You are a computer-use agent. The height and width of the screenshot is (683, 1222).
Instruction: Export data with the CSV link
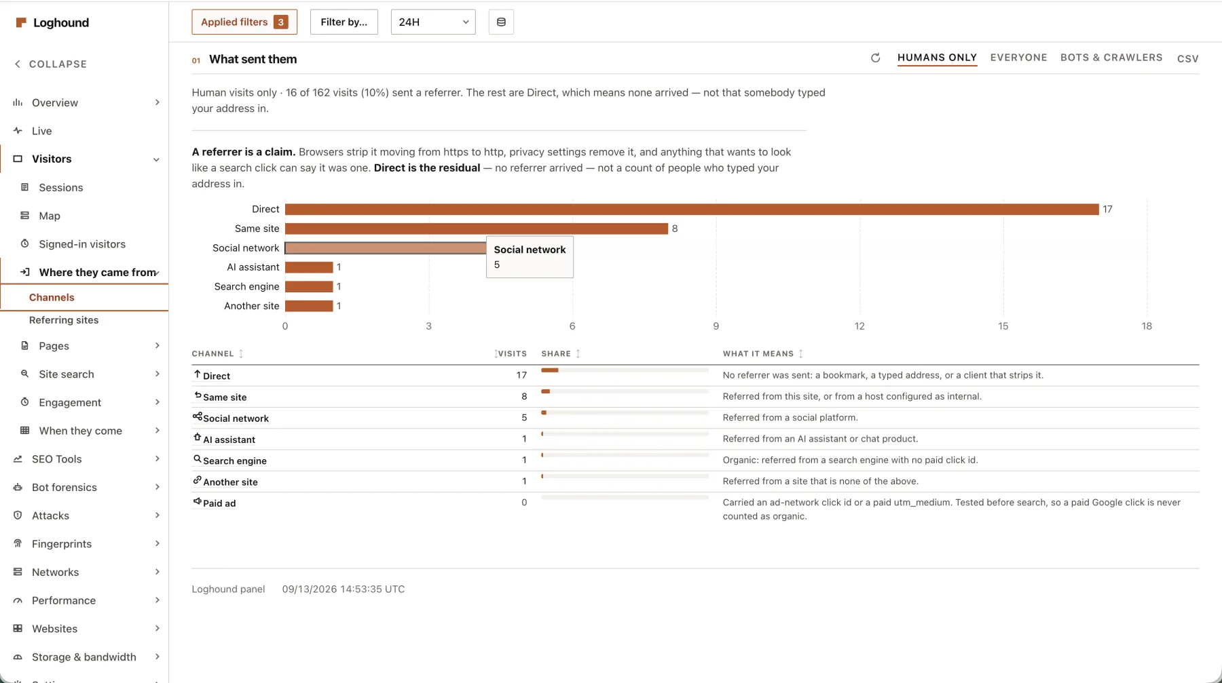pyautogui.click(x=1187, y=59)
